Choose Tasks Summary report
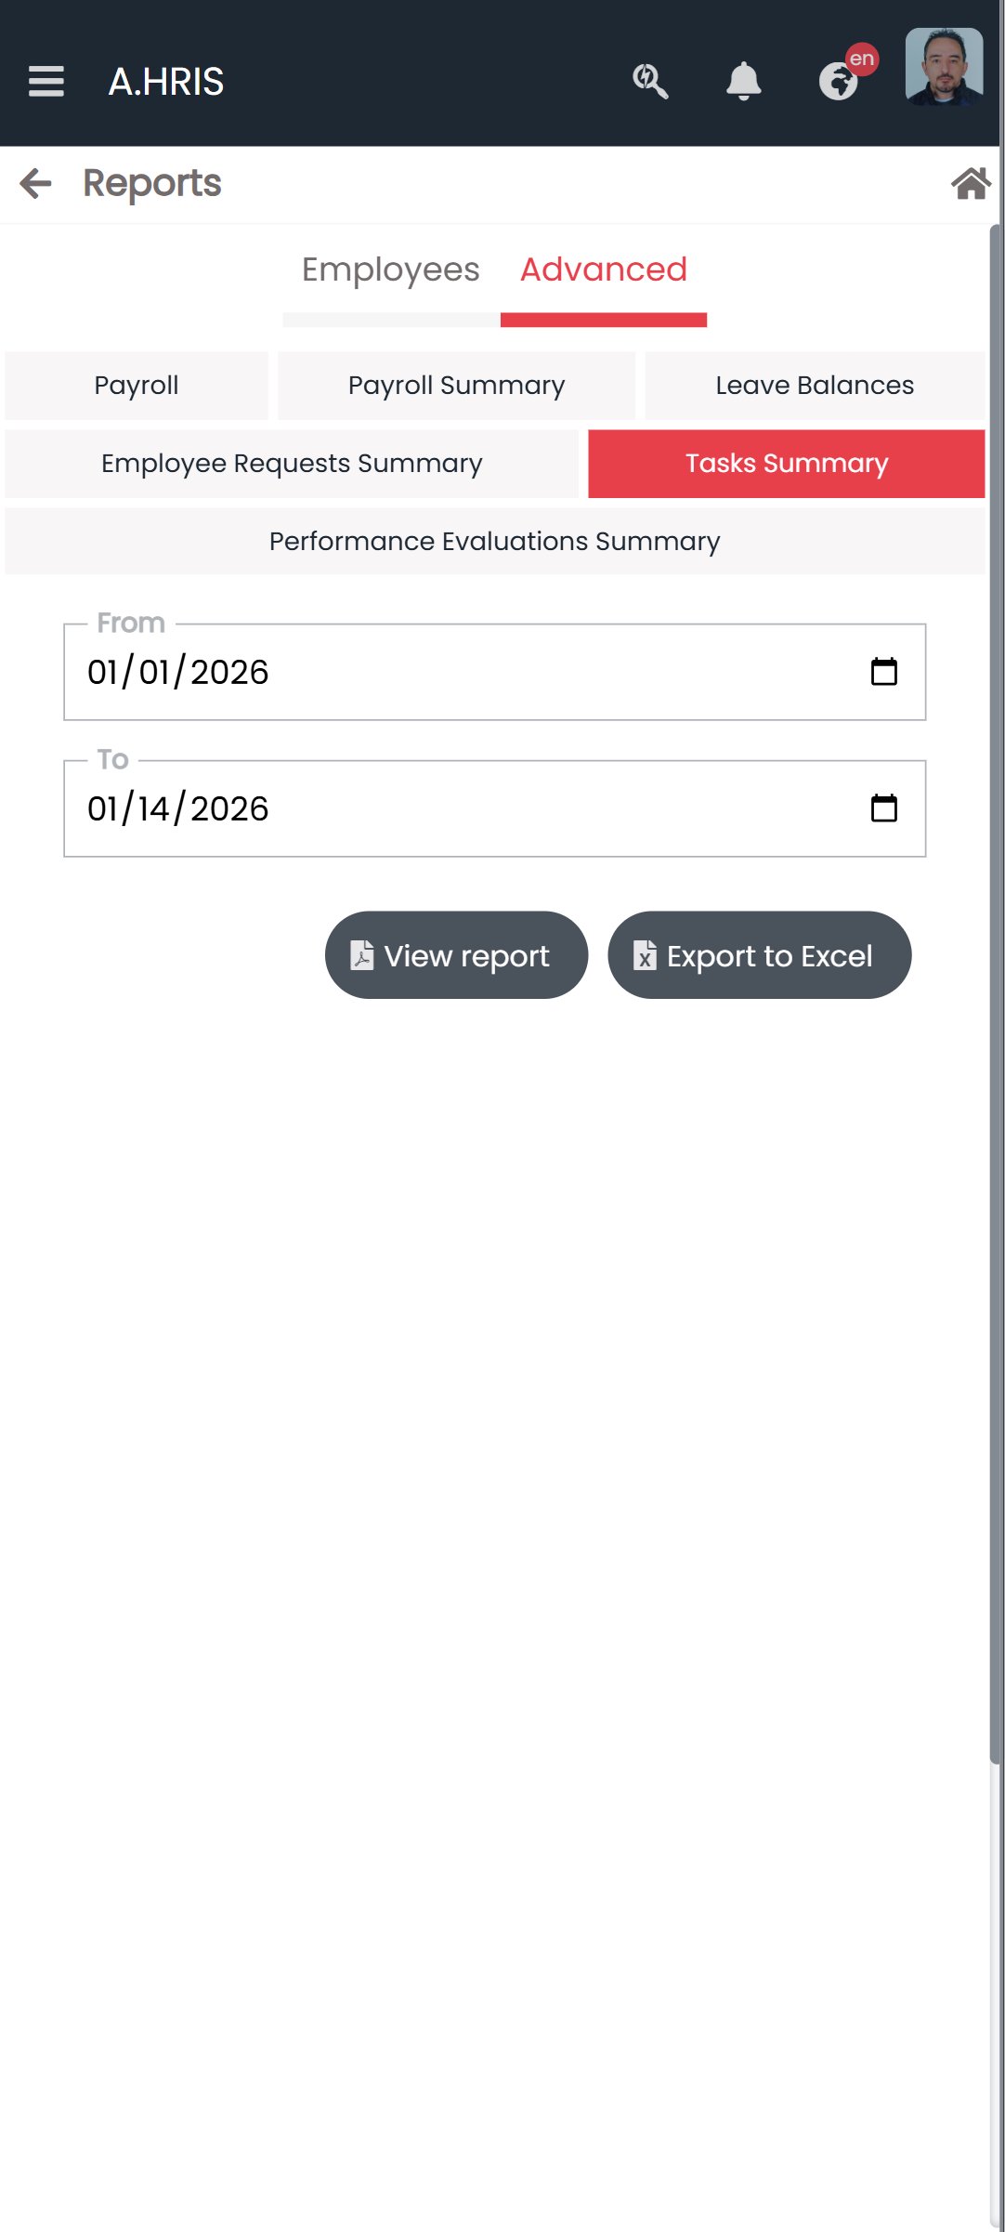Image resolution: width=1005 pixels, height=2232 pixels. (x=787, y=464)
